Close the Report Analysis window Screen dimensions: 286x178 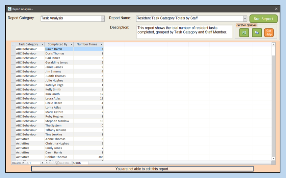tap(276, 9)
